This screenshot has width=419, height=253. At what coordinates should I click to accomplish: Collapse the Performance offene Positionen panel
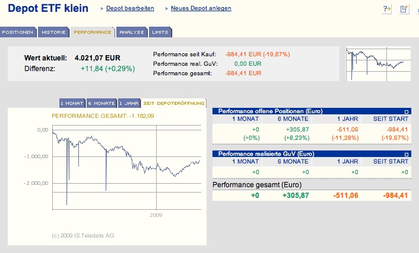406,111
